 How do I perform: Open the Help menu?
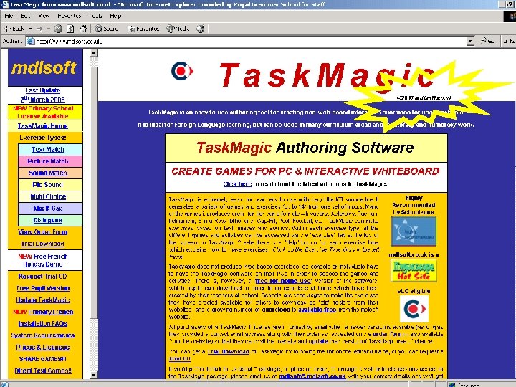click(x=115, y=16)
